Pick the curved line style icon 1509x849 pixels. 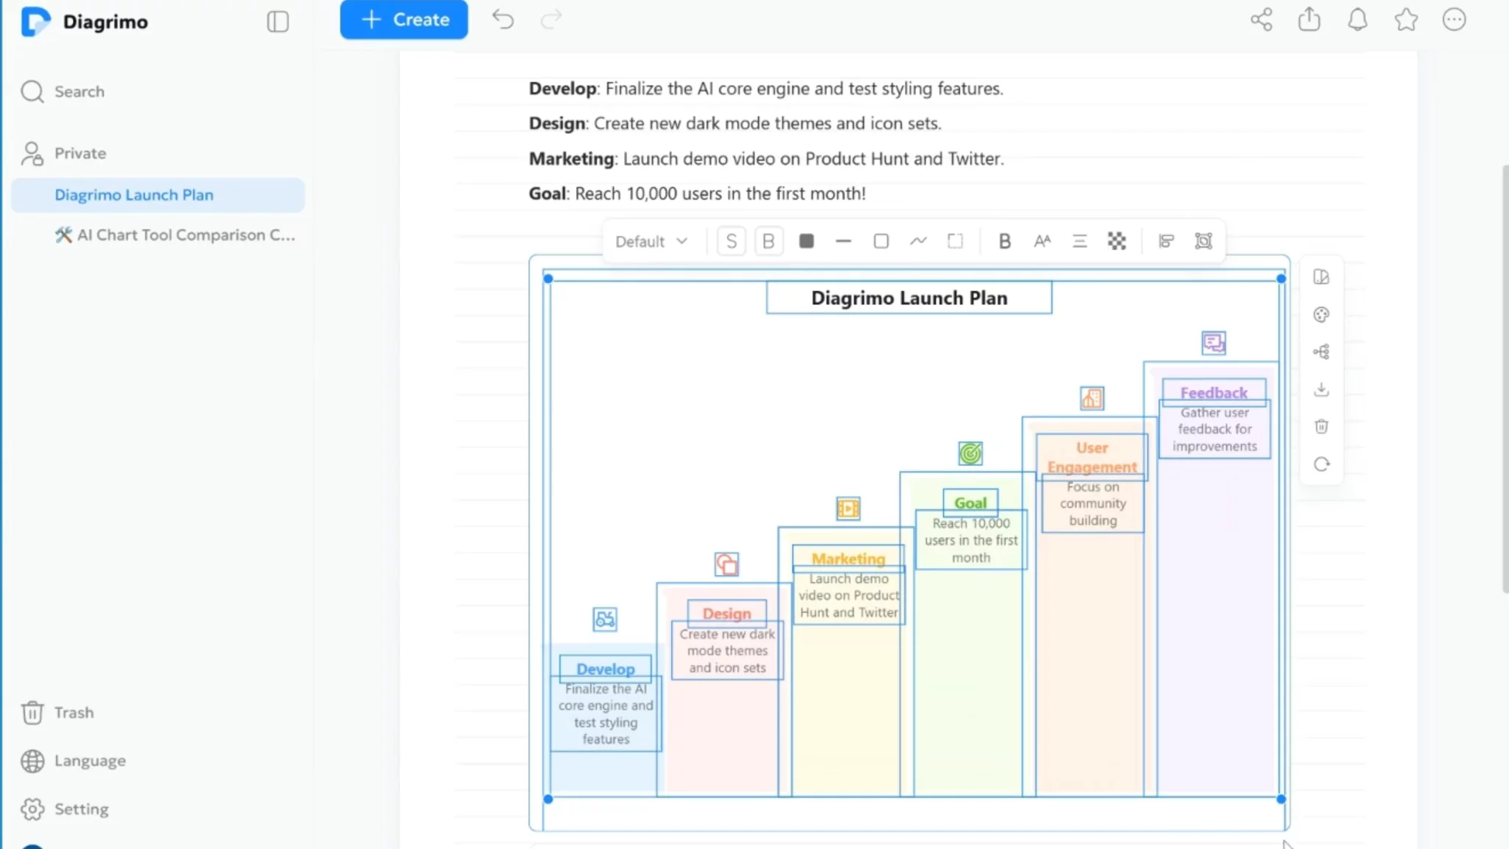pyautogui.click(x=918, y=241)
